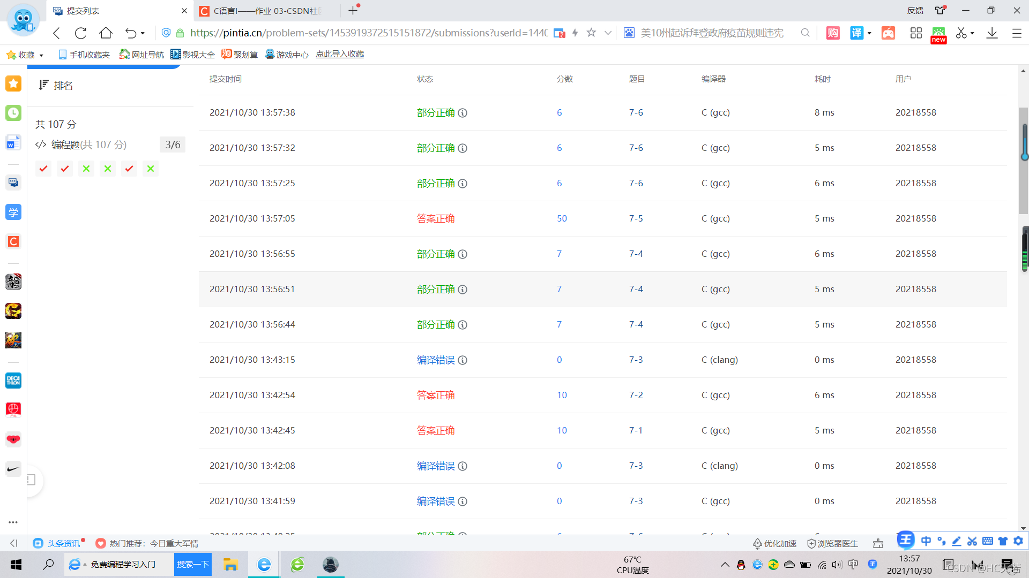Open 游戏中心 bookmark
Image resolution: width=1029 pixels, height=578 pixels.
pos(287,55)
